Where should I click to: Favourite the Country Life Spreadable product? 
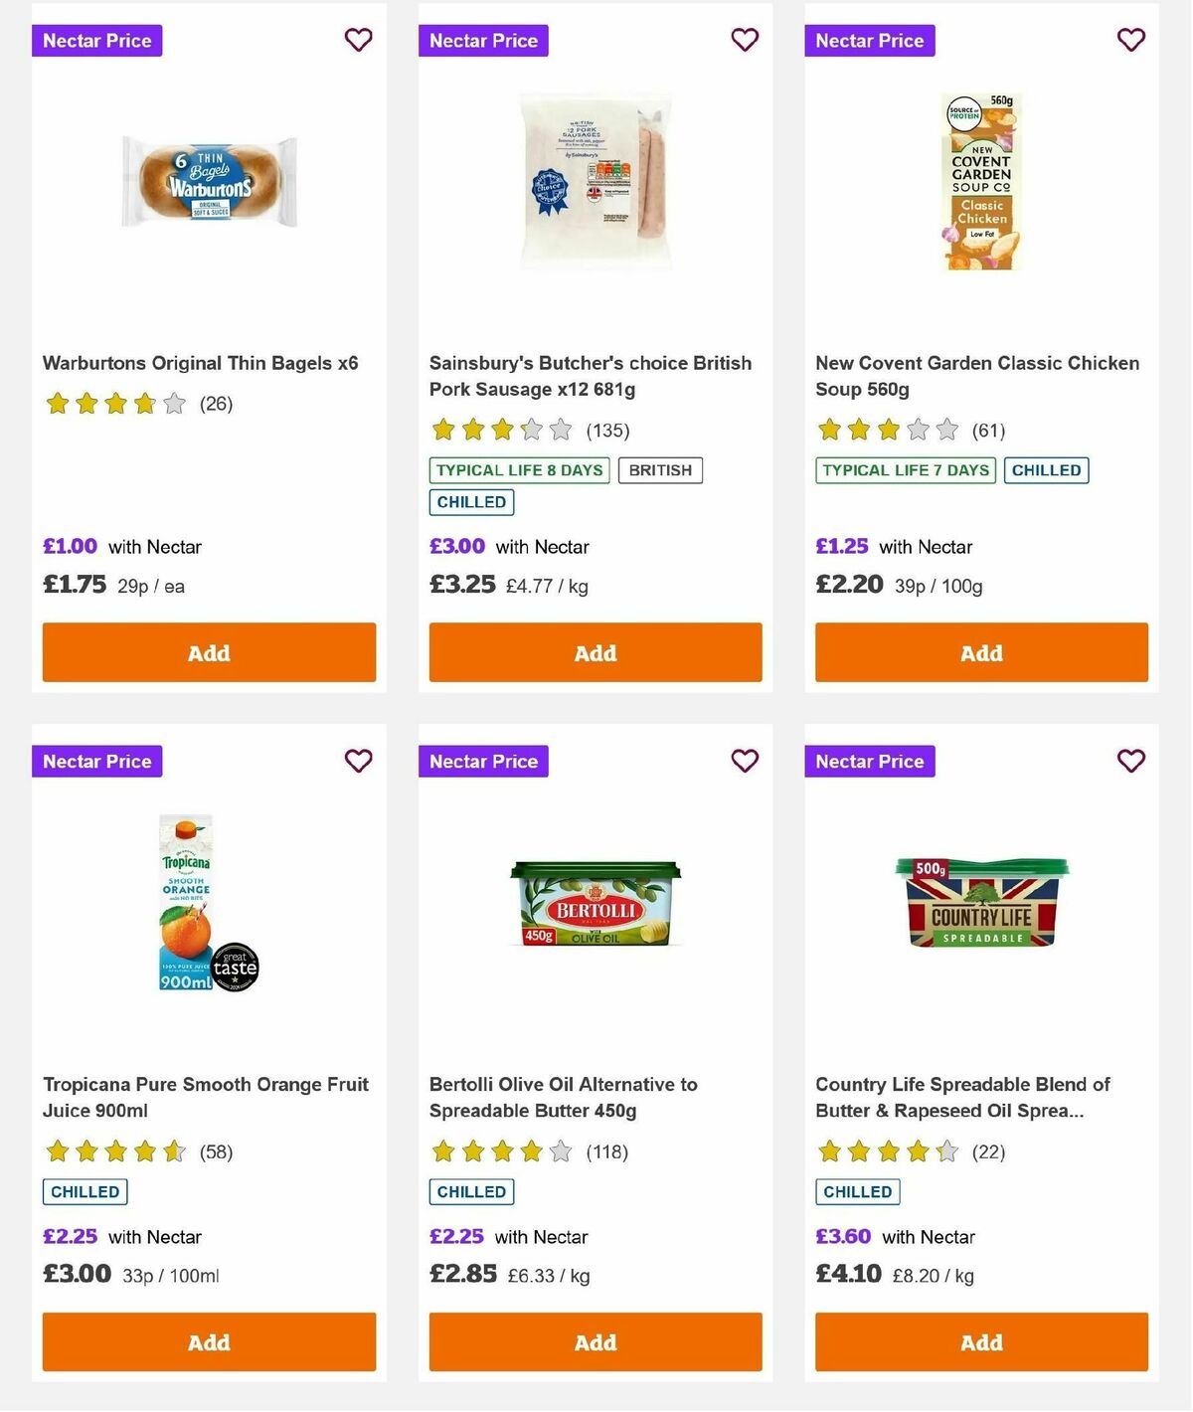click(x=1130, y=760)
